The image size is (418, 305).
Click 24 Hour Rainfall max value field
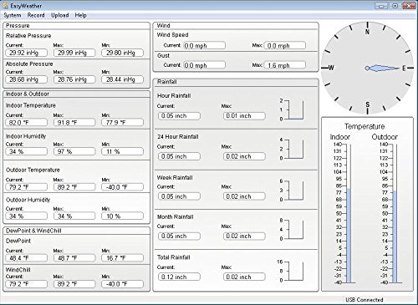pyautogui.click(x=244, y=156)
